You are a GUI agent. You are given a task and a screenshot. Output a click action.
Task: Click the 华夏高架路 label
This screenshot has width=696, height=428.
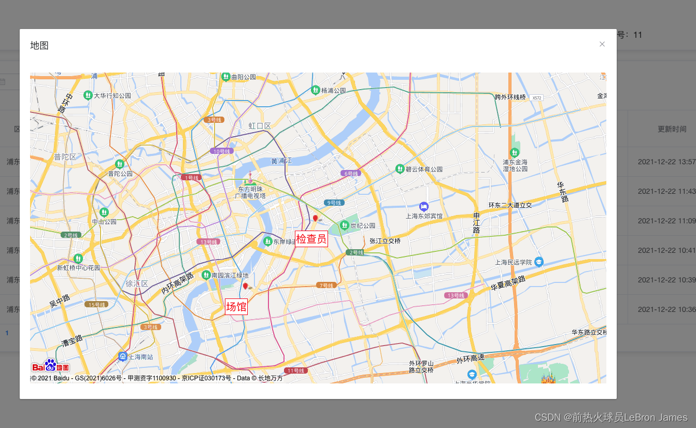[508, 283]
